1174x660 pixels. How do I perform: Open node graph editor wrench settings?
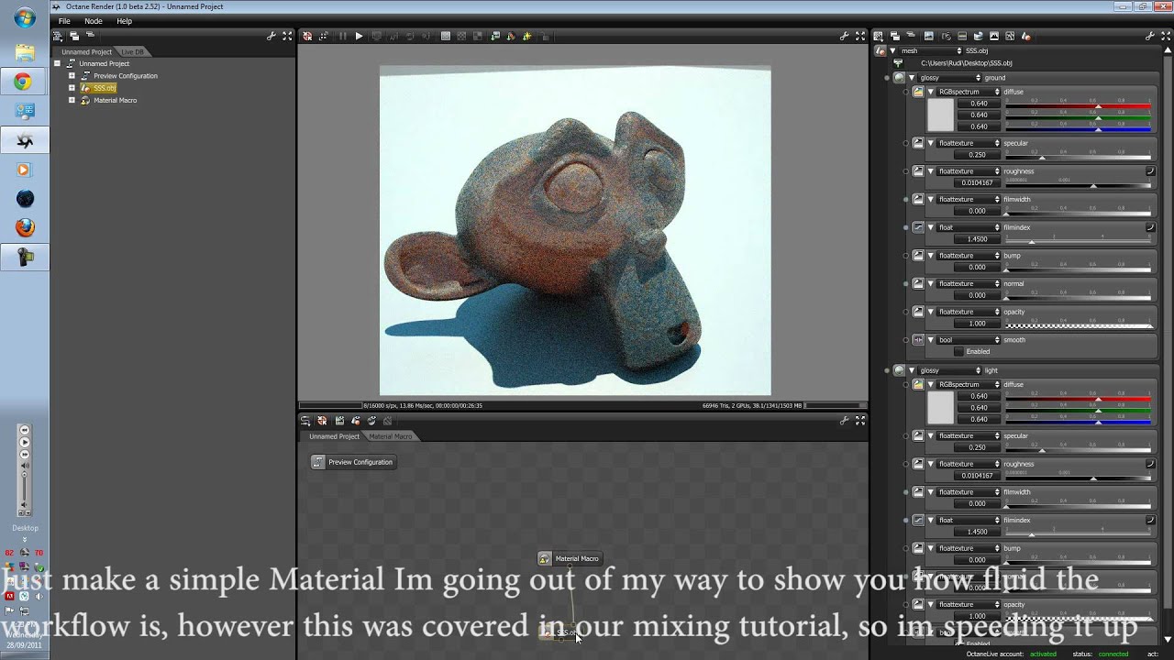pos(845,420)
